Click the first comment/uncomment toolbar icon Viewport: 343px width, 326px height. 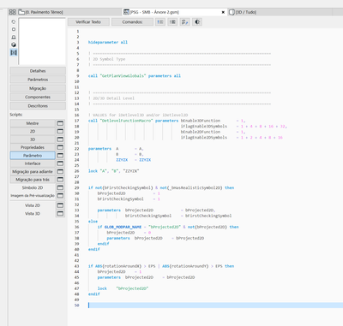[160, 22]
